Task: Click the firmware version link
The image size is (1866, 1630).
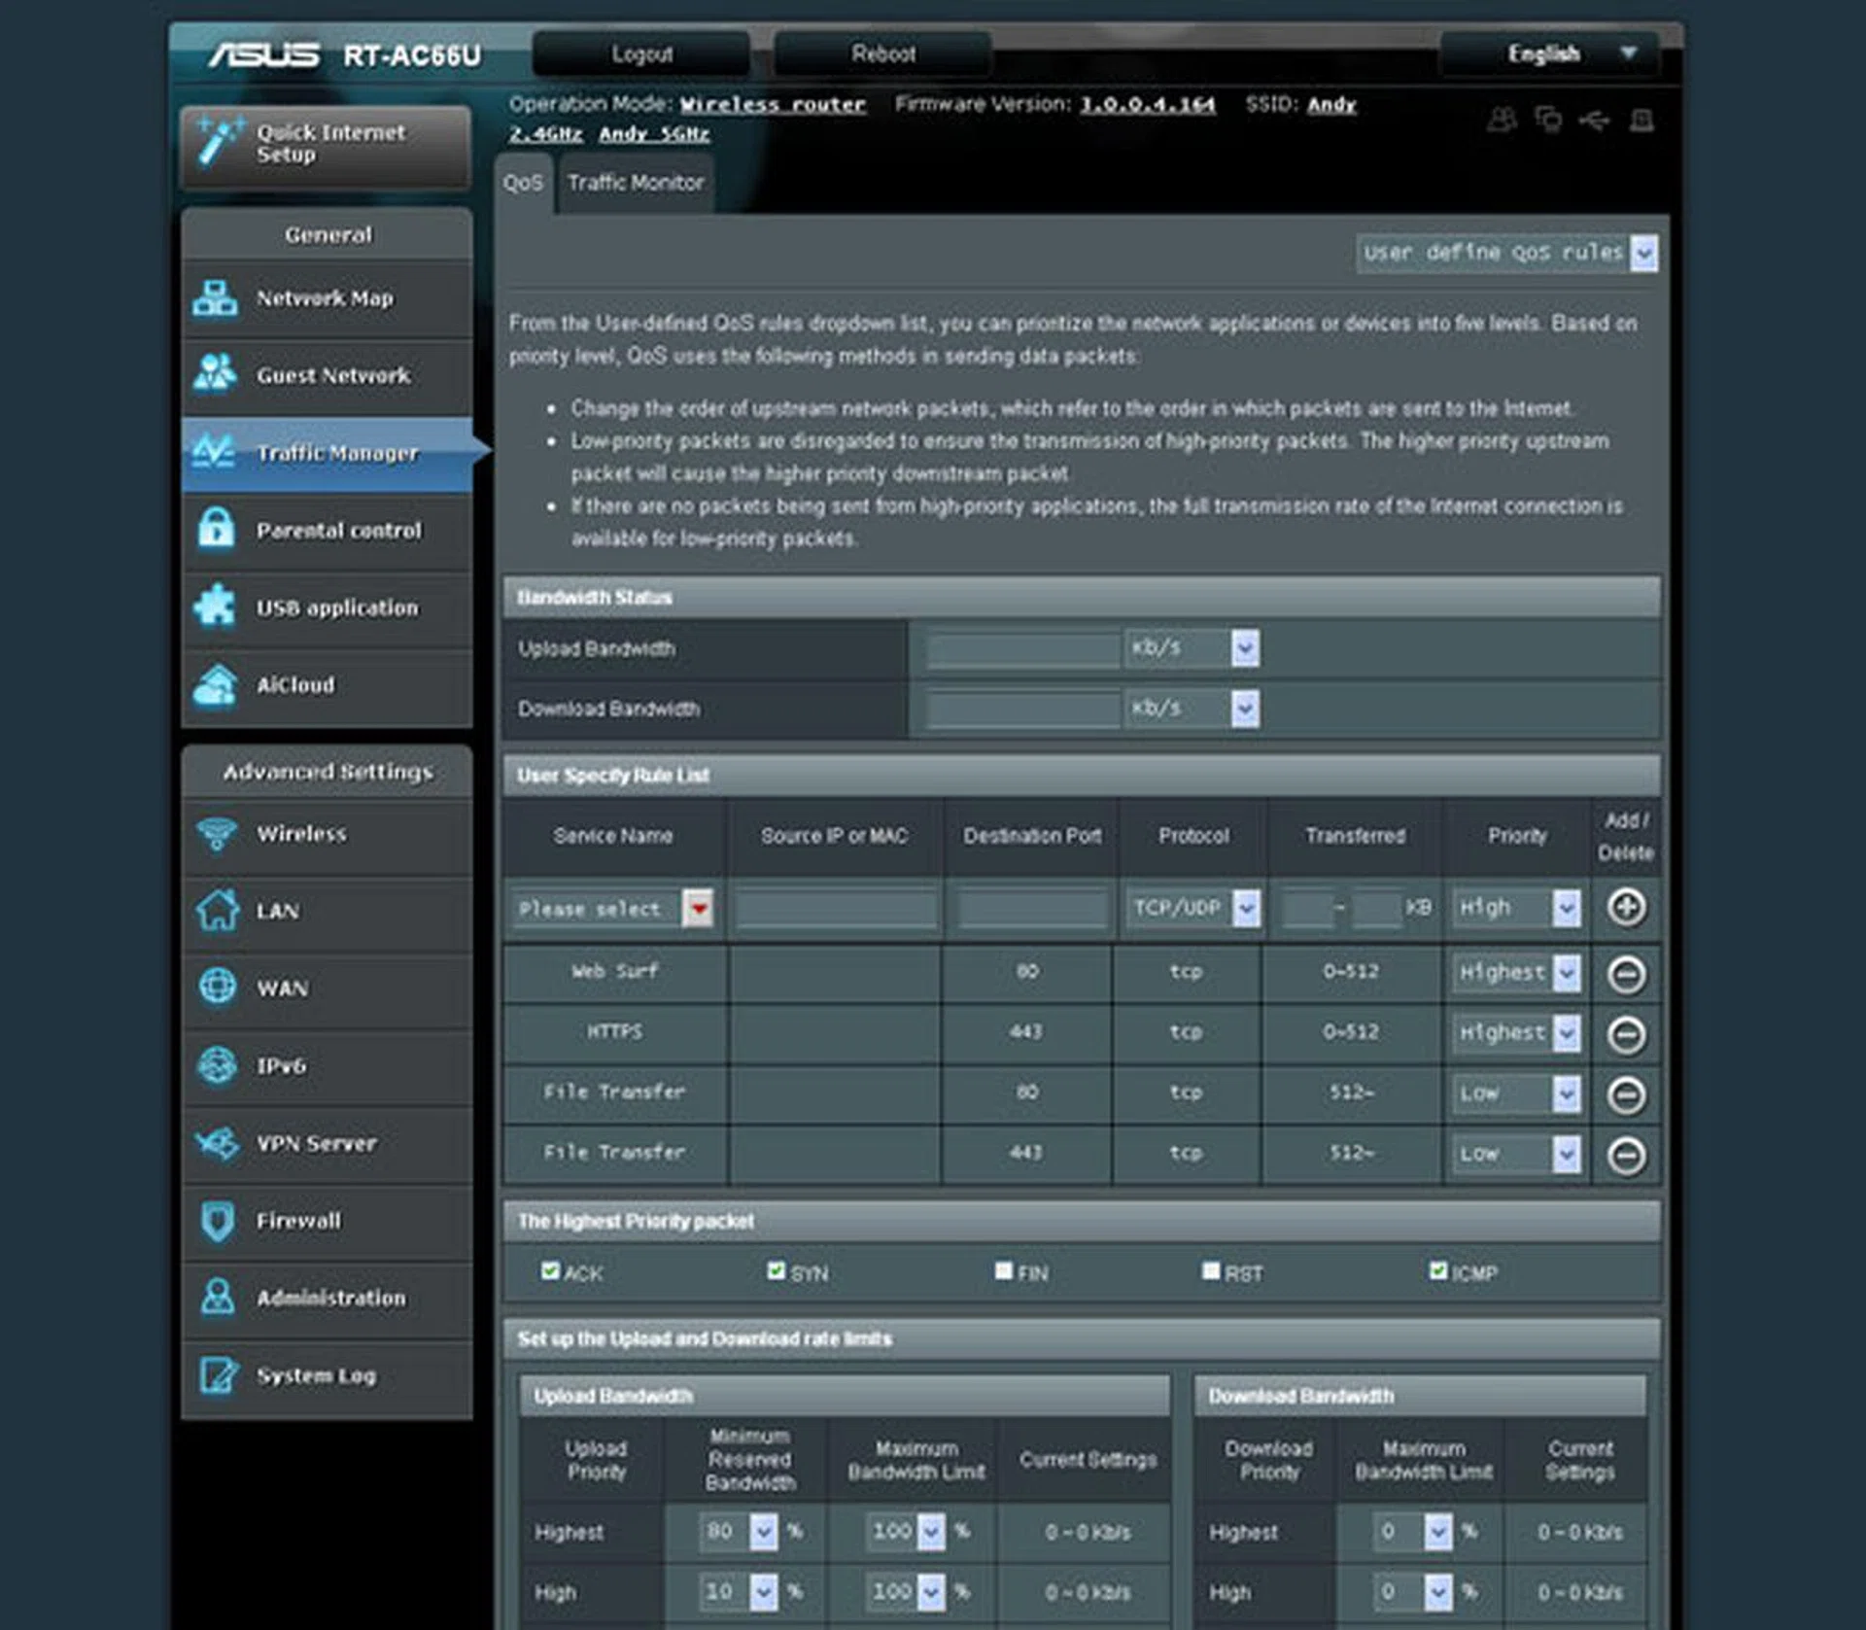Action: pos(1147,105)
